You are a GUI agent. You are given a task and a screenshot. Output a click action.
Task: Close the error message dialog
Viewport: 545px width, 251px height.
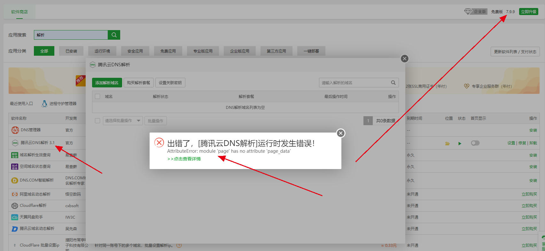coord(341,133)
